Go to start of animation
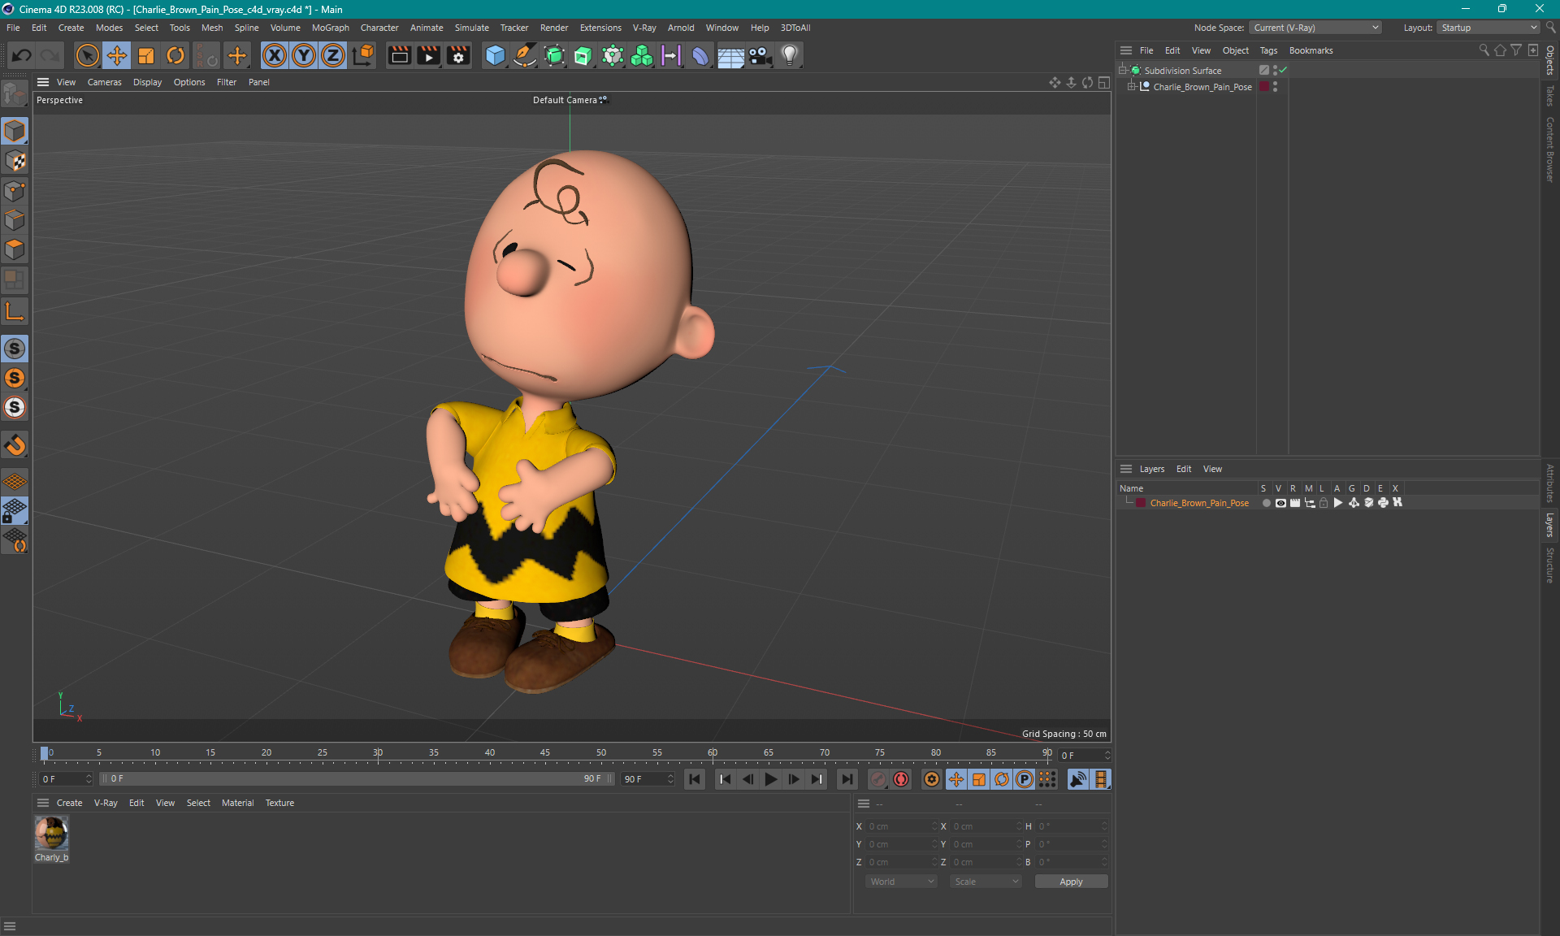1560x936 pixels. pos(695,779)
